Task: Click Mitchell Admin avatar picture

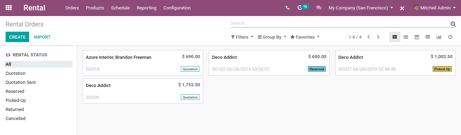Action: 416,8
